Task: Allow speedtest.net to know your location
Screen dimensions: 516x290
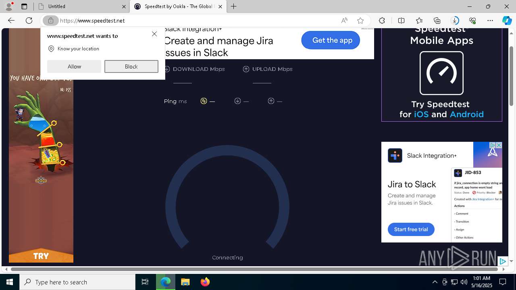Action: click(x=74, y=66)
